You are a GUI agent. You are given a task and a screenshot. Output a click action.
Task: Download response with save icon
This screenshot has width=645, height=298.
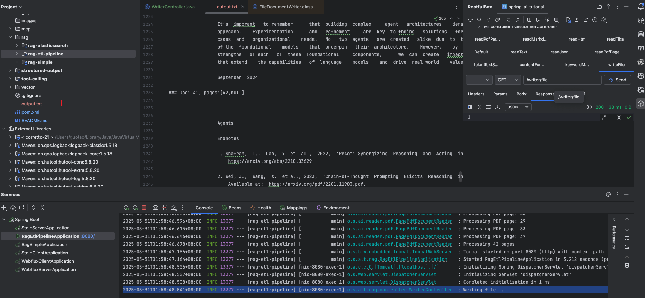point(497,107)
